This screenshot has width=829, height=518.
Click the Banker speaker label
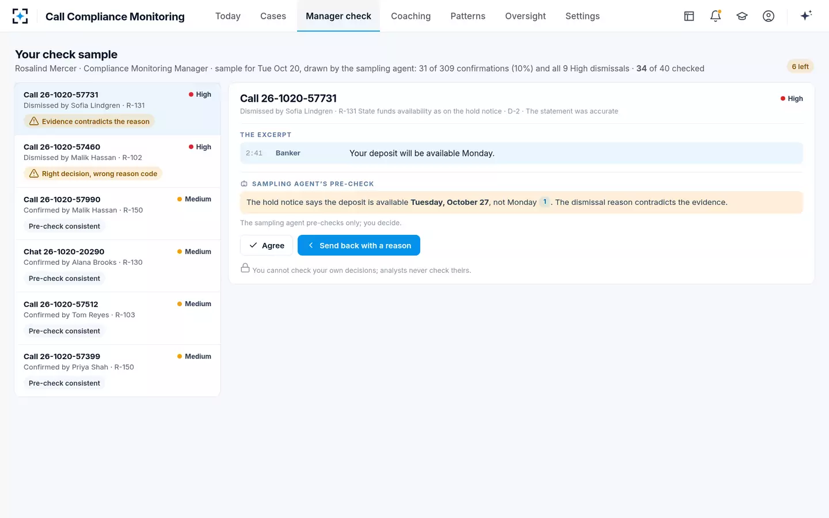point(288,153)
